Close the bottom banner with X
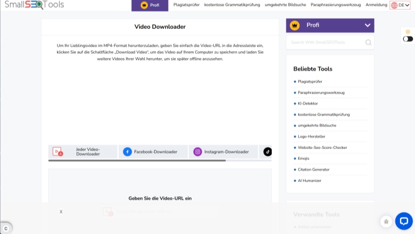The image size is (415, 234). tap(61, 212)
